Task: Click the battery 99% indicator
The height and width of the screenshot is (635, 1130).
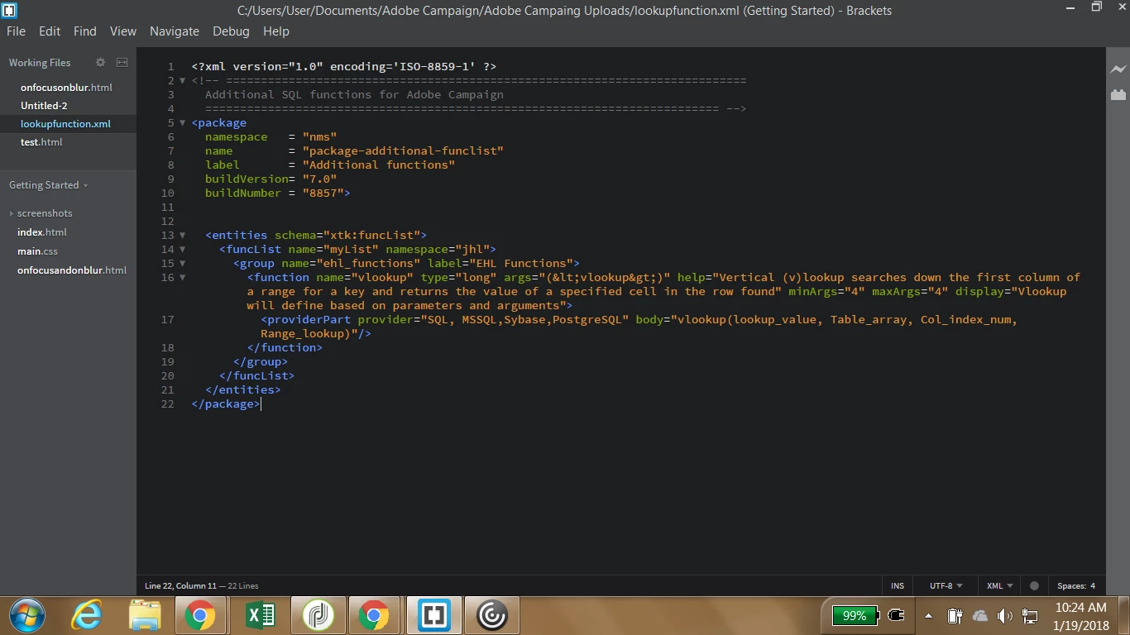Action: coord(855,616)
